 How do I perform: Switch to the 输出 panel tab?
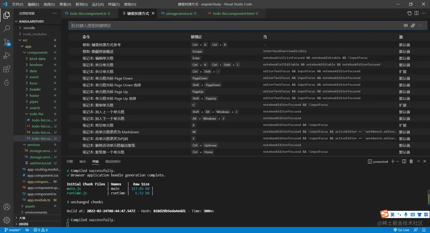coord(82,161)
